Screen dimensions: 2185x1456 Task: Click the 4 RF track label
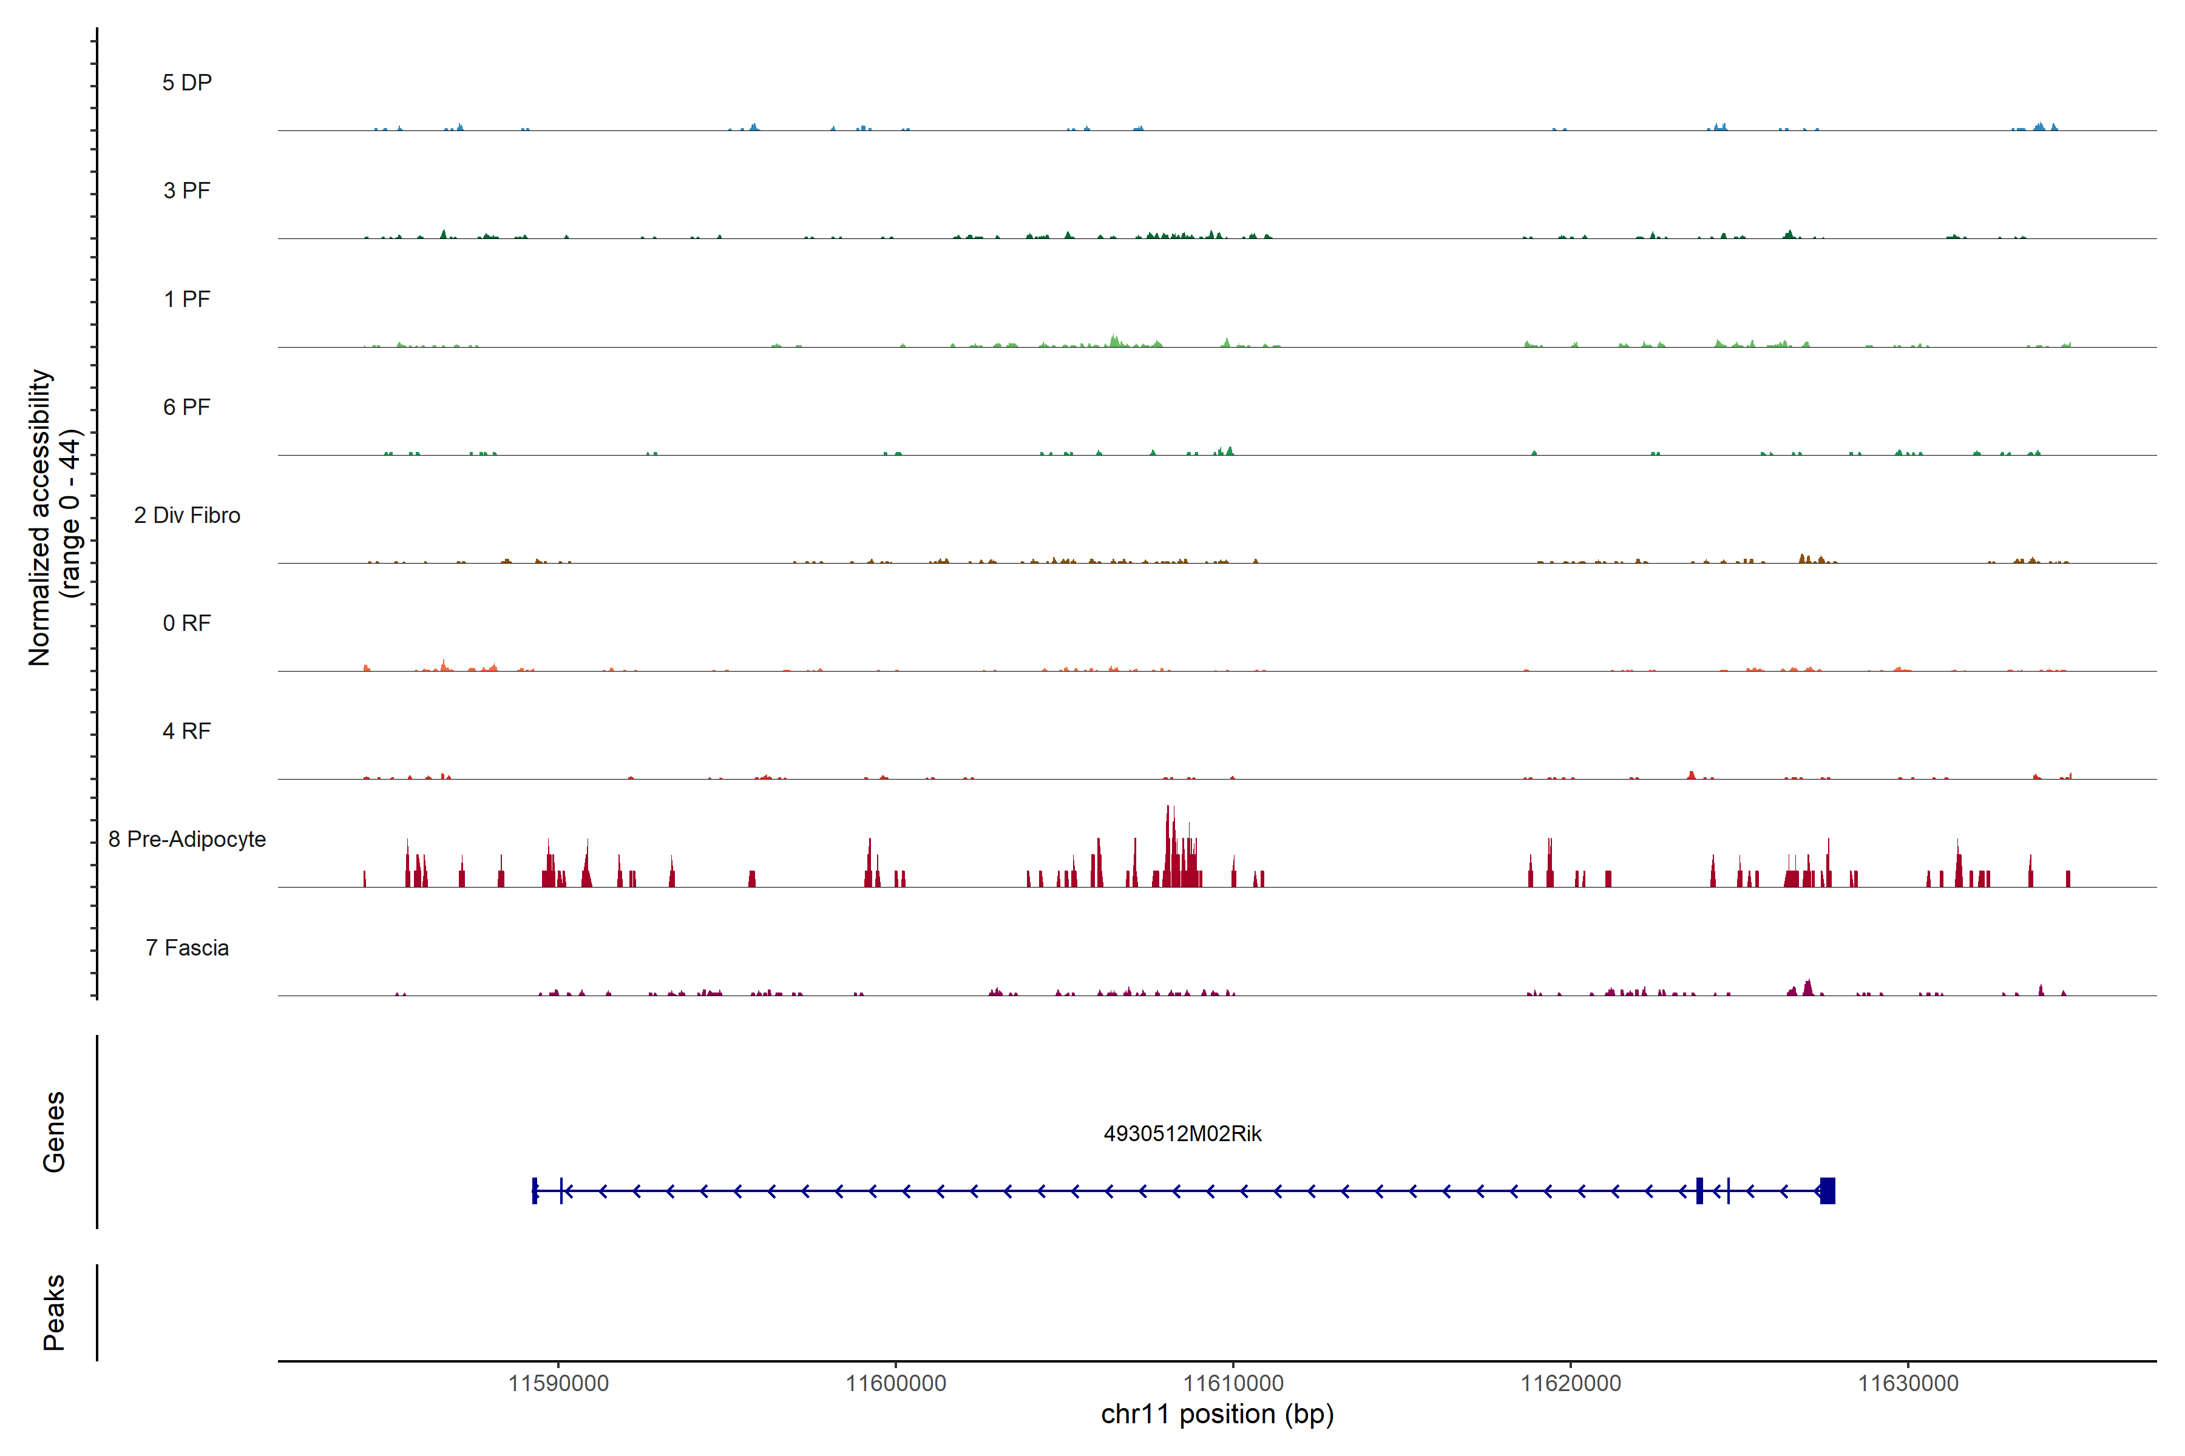(x=187, y=731)
